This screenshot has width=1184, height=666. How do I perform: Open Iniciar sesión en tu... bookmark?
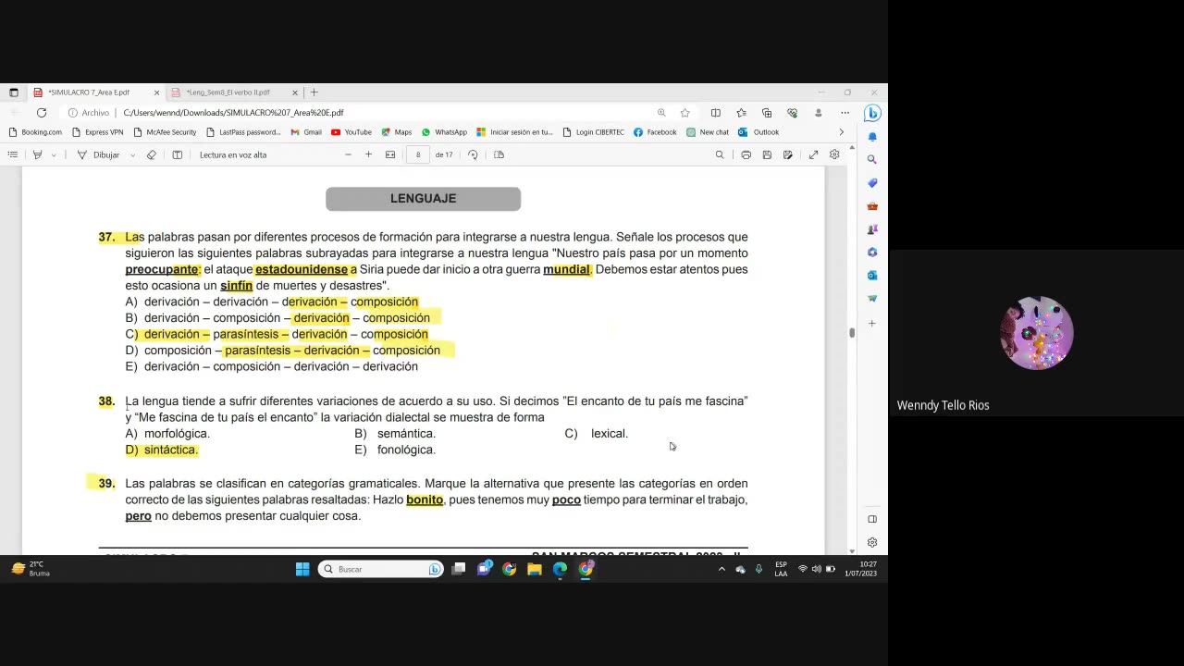pyautogui.click(x=514, y=132)
